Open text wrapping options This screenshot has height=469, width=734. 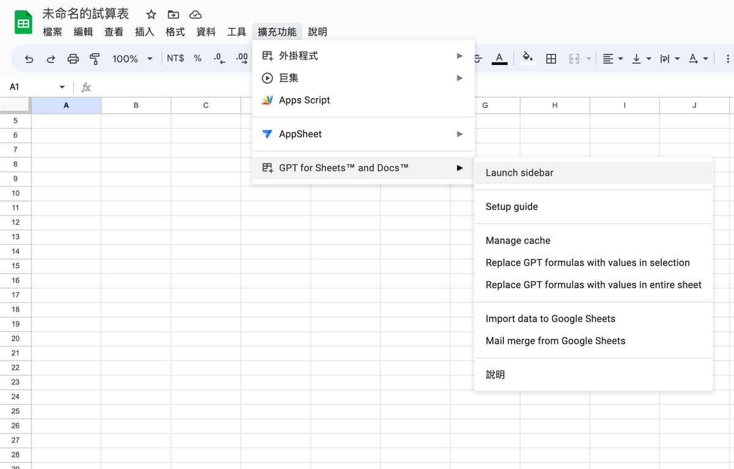tap(670, 59)
